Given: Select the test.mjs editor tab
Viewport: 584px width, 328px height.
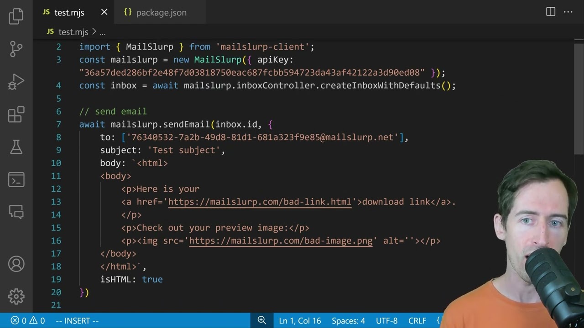Looking at the screenshot, I should [69, 13].
